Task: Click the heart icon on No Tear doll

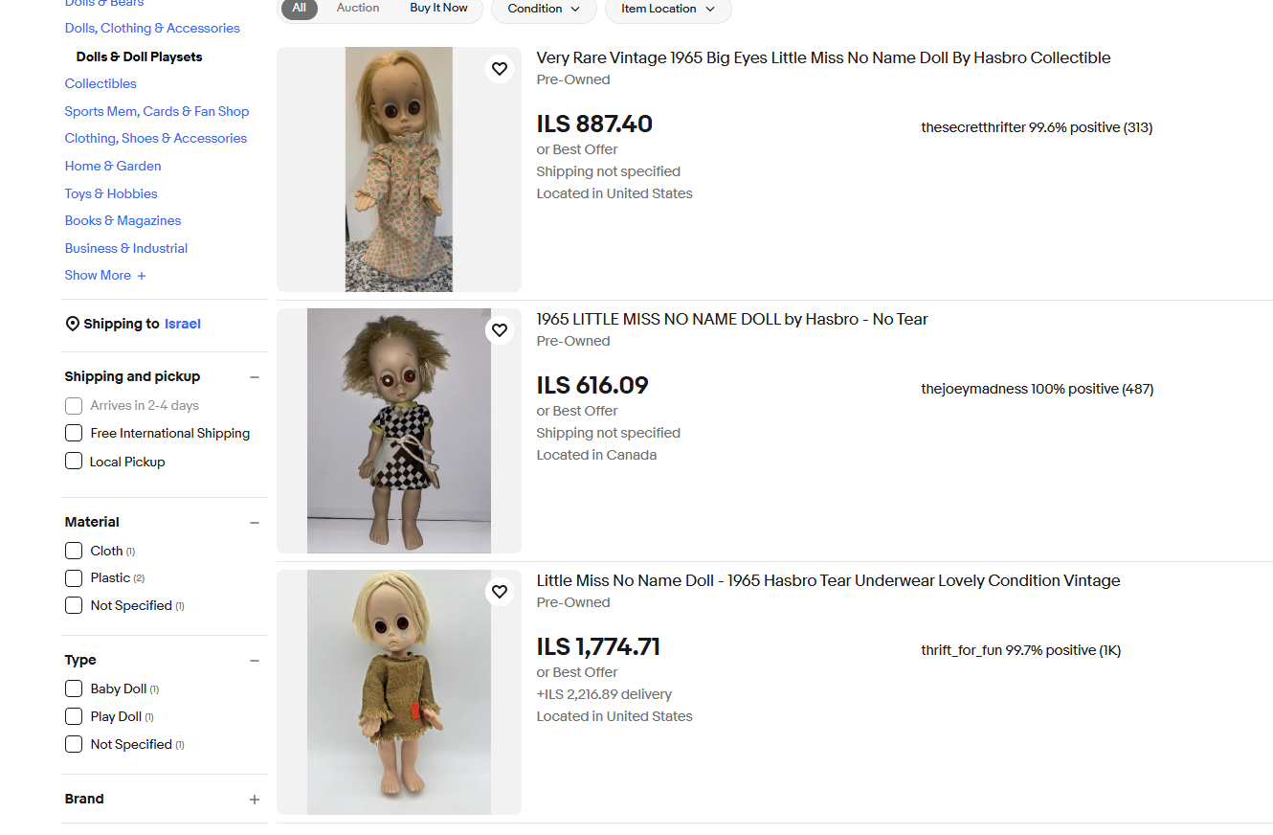Action: pyautogui.click(x=500, y=330)
